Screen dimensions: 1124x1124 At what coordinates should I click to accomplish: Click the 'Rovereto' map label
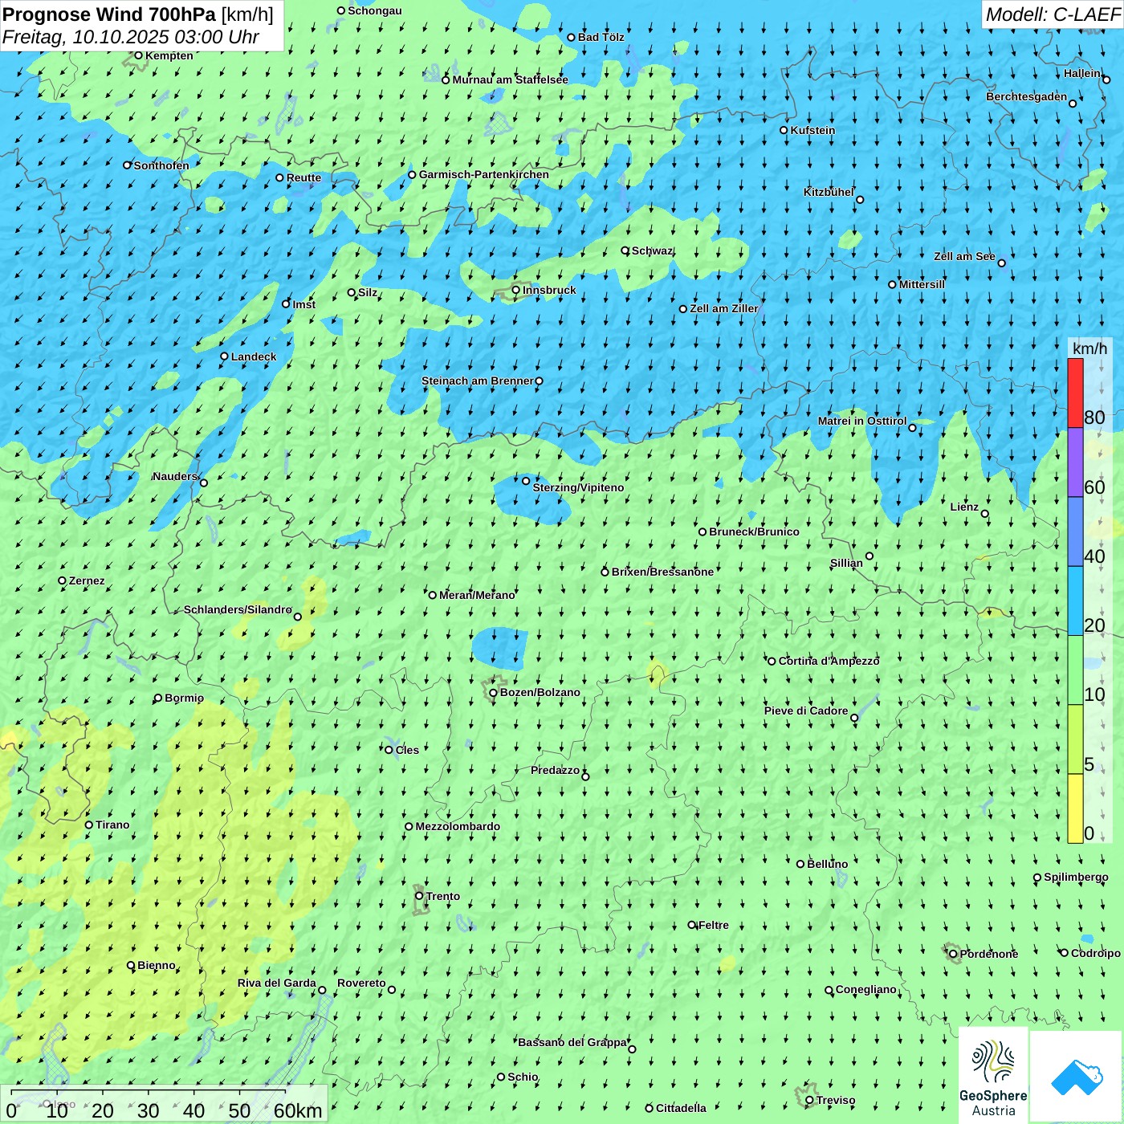pos(361,983)
